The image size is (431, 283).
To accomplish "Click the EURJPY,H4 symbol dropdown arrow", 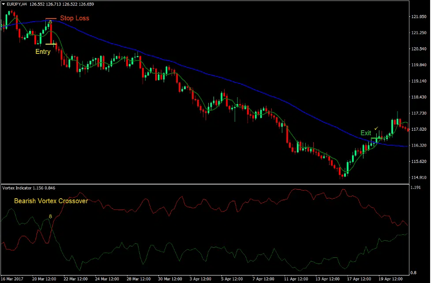I will pos(4,4).
